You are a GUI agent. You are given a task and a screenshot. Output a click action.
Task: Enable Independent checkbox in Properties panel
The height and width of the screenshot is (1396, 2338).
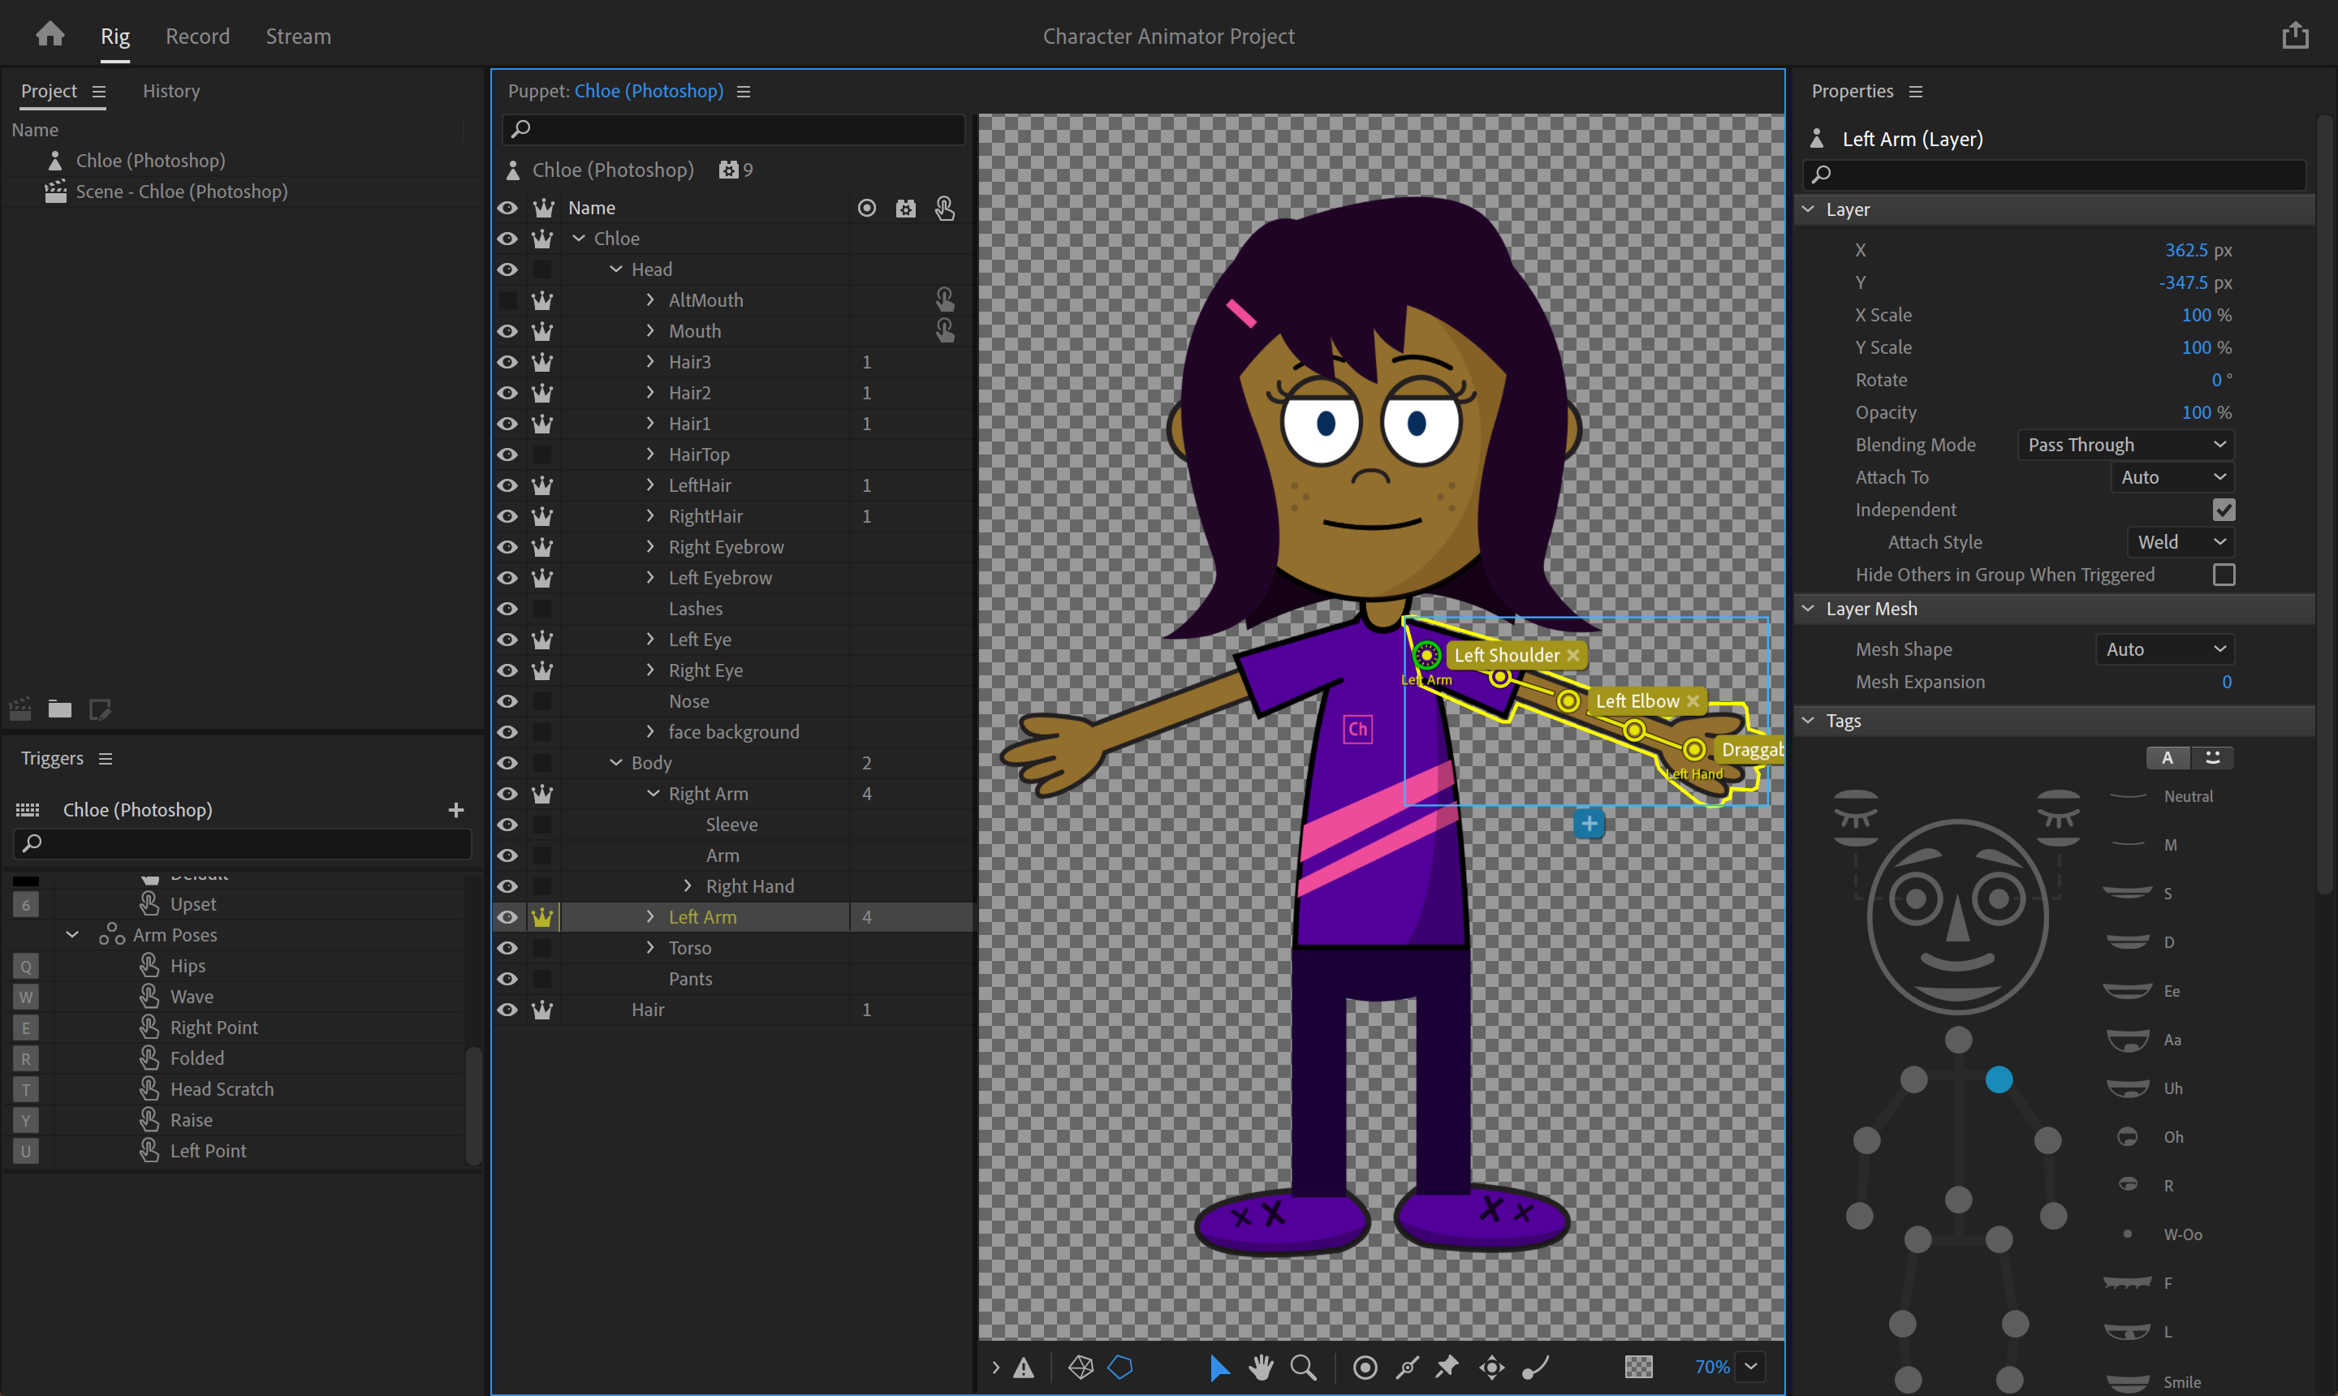pos(2225,509)
